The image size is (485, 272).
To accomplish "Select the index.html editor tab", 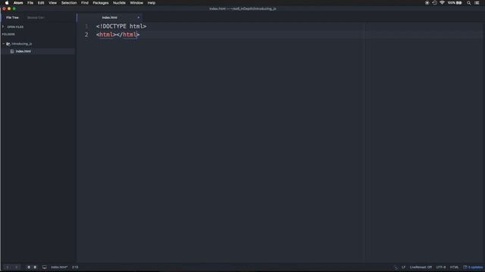I will coord(109,17).
